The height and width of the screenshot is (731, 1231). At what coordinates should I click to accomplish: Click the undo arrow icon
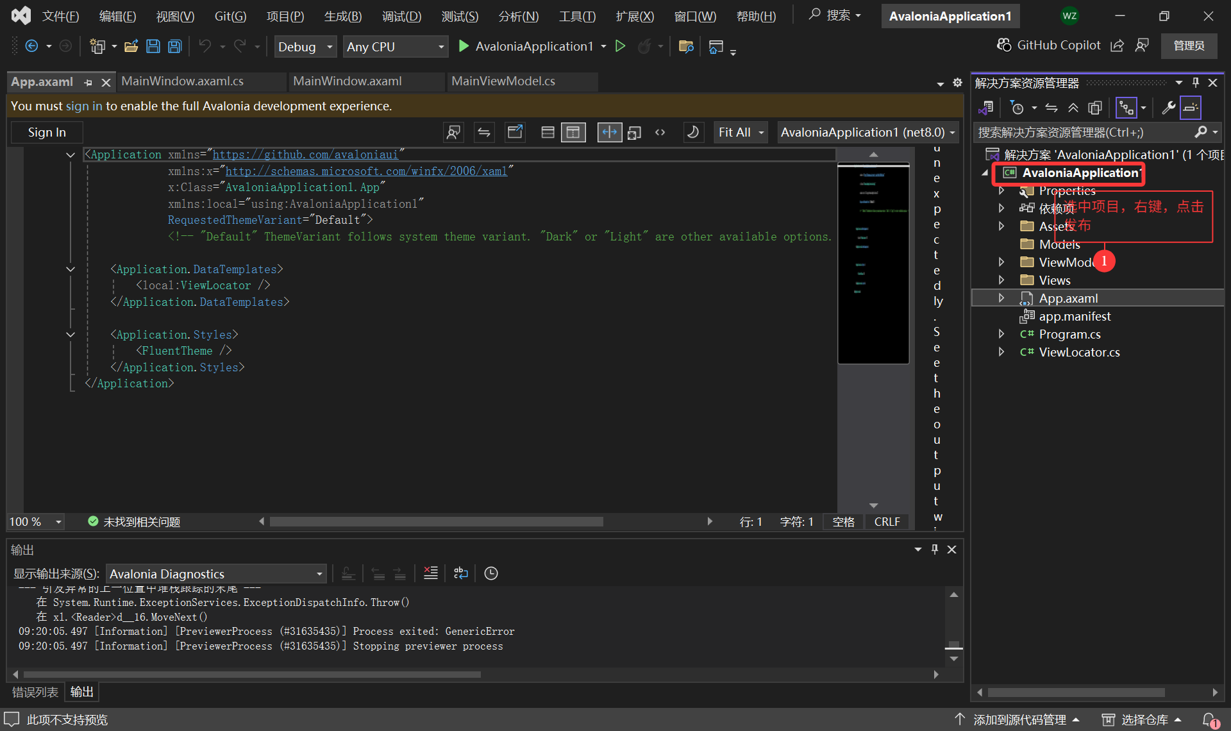pyautogui.click(x=205, y=46)
